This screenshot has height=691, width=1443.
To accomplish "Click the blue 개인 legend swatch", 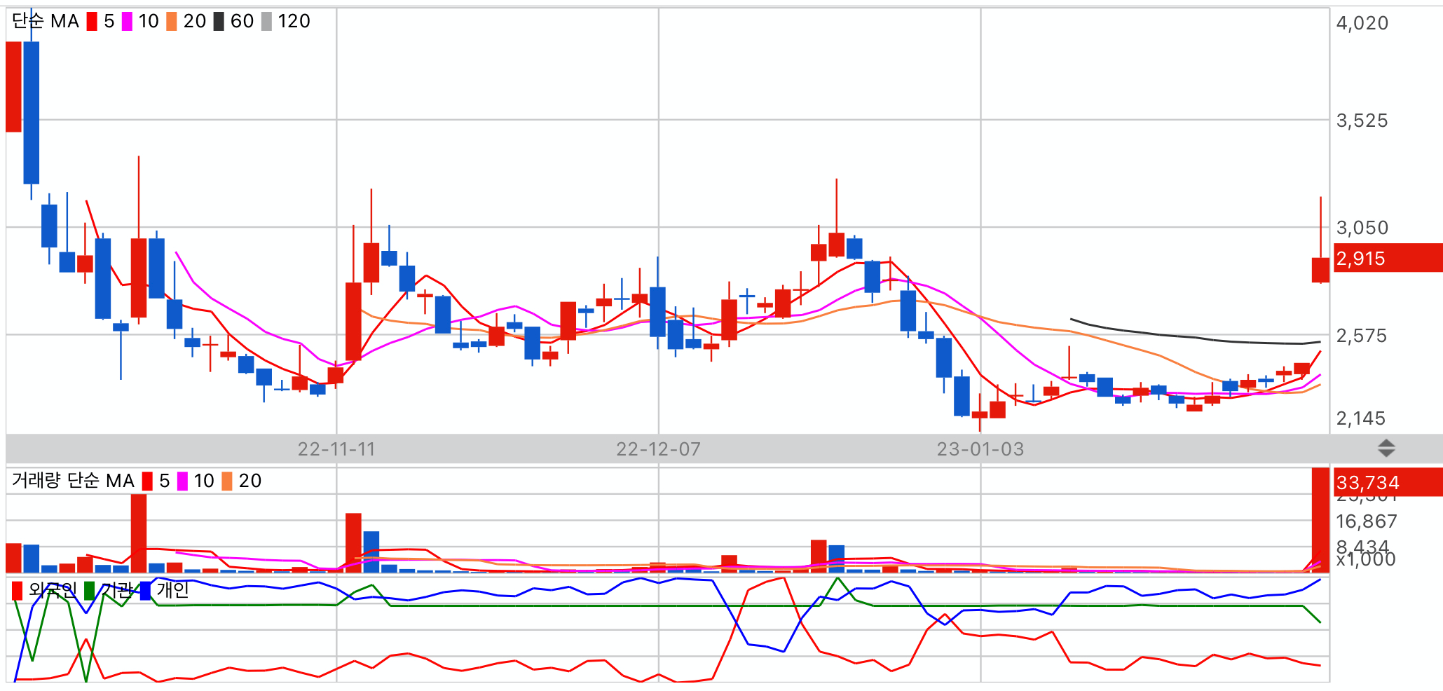I will click(x=145, y=591).
